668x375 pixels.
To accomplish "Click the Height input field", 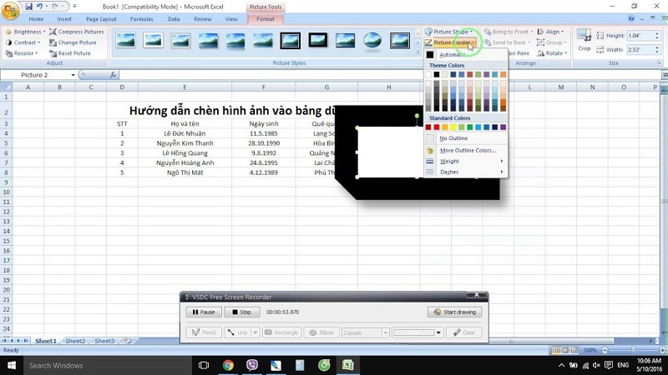I will pyautogui.click(x=641, y=36).
